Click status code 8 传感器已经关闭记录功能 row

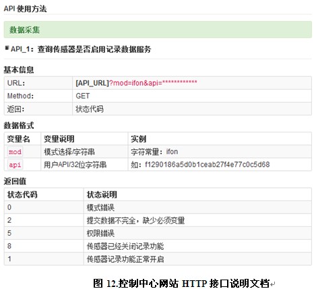[x=158, y=246]
